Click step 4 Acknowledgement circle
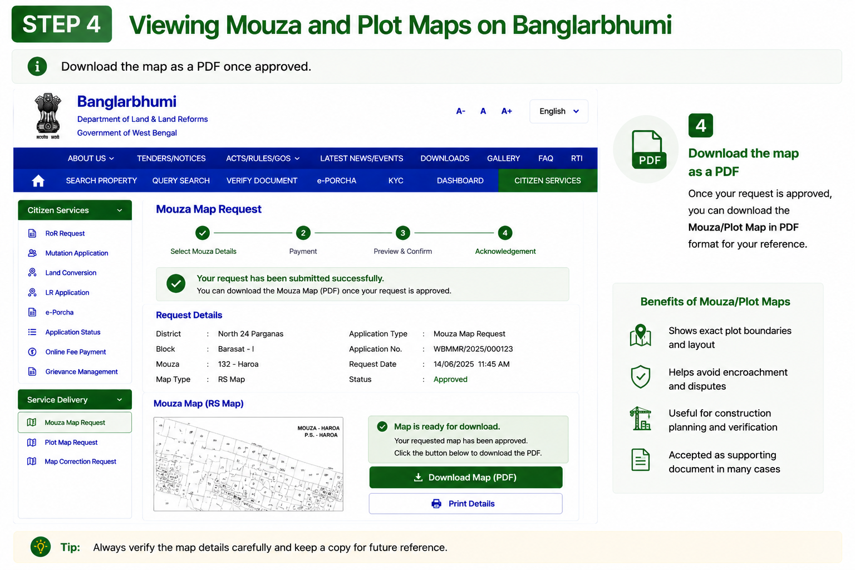This screenshot has height=570, width=855. 505,233
